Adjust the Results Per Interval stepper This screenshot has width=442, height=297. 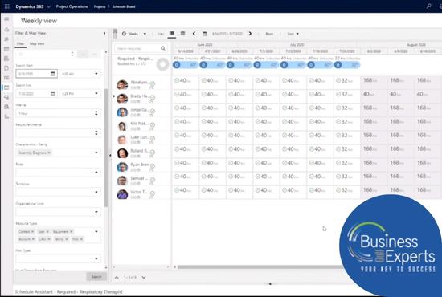pos(96,133)
